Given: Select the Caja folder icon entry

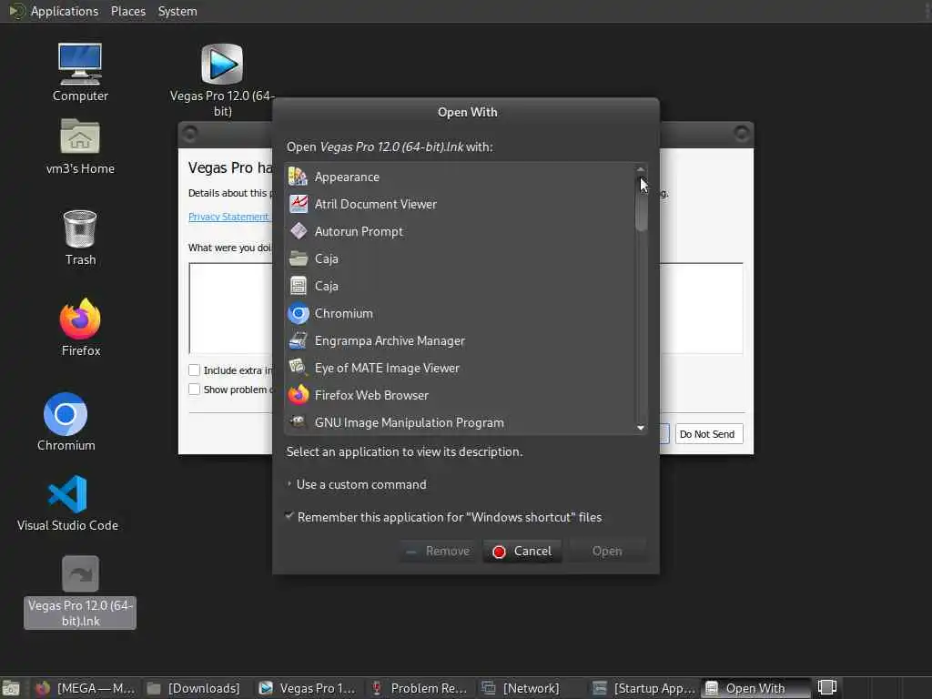Looking at the screenshot, I should click(298, 258).
